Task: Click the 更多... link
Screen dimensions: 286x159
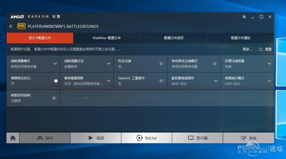Action: [x=247, y=49]
